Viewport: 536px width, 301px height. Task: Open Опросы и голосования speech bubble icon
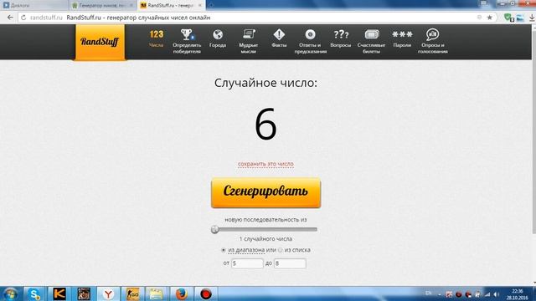click(432, 34)
